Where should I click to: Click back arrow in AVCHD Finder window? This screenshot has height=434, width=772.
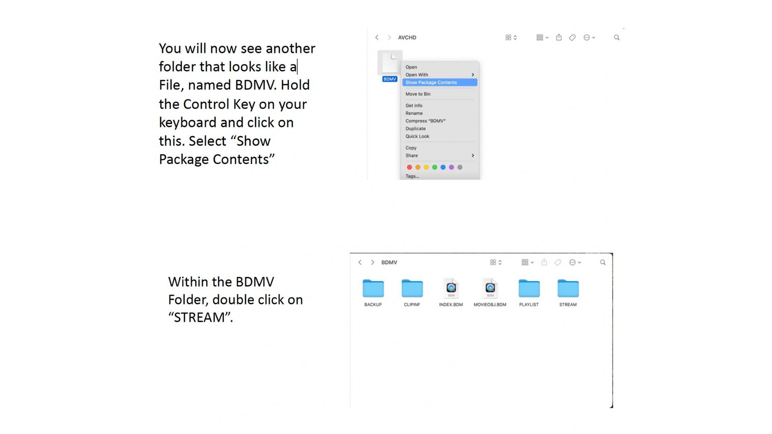coord(377,37)
